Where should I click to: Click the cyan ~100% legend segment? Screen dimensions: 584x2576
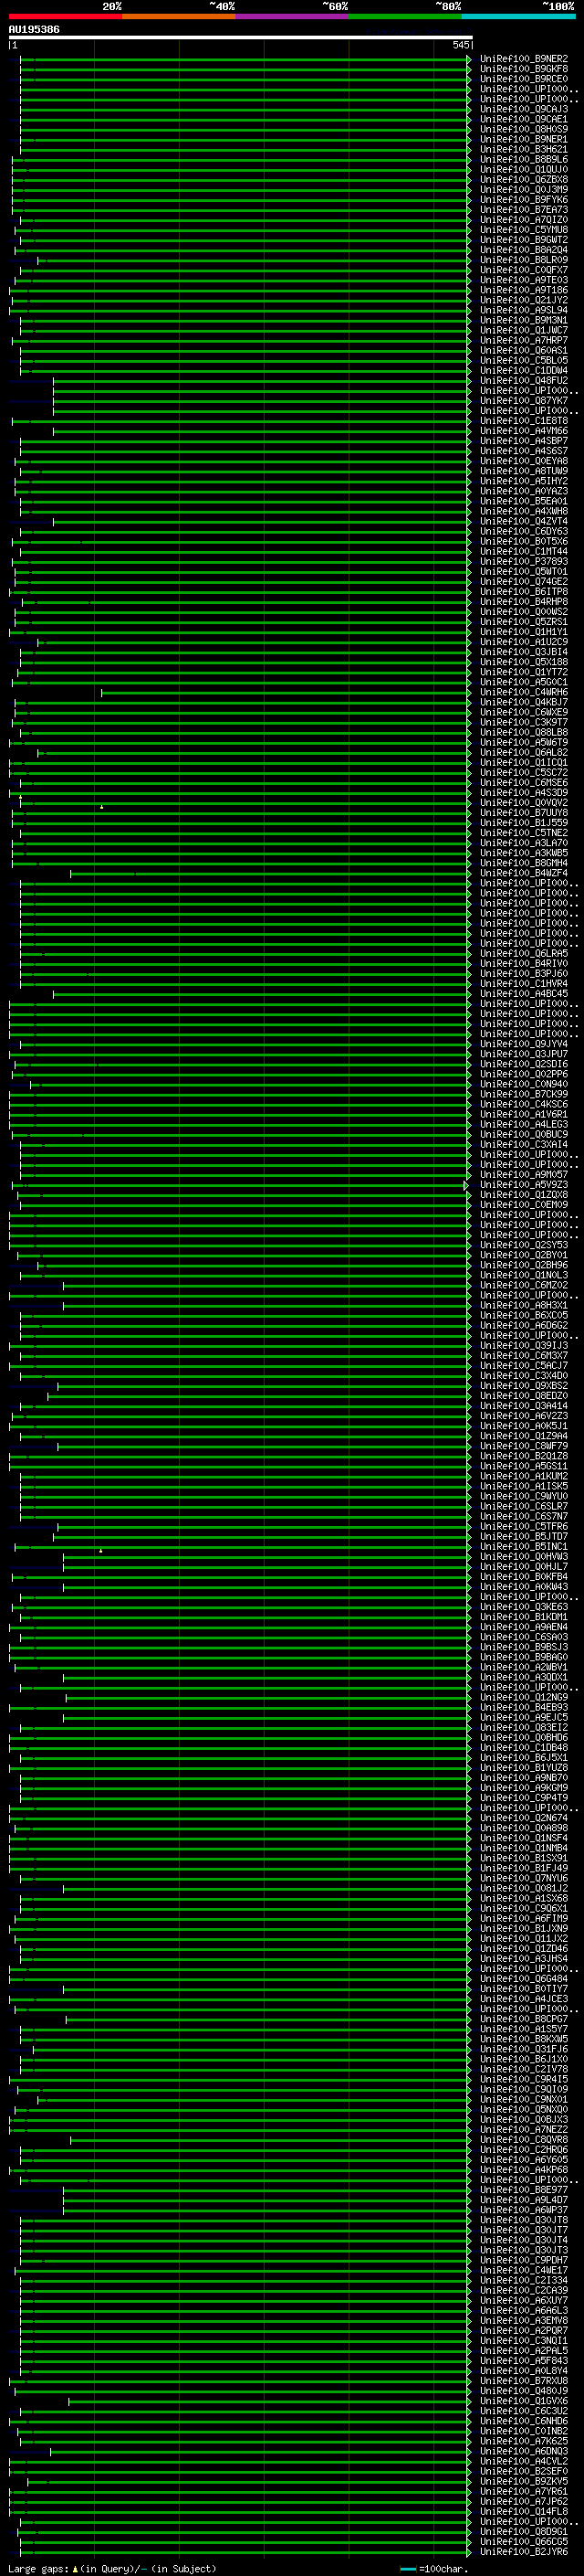518,16
